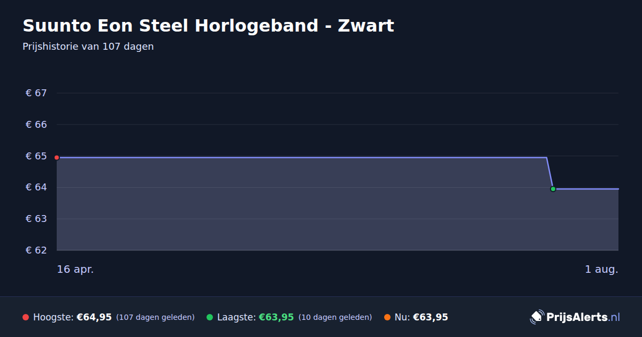Click the € 67 axis label
Image resolution: width=642 pixels, height=337 pixels.
click(36, 93)
